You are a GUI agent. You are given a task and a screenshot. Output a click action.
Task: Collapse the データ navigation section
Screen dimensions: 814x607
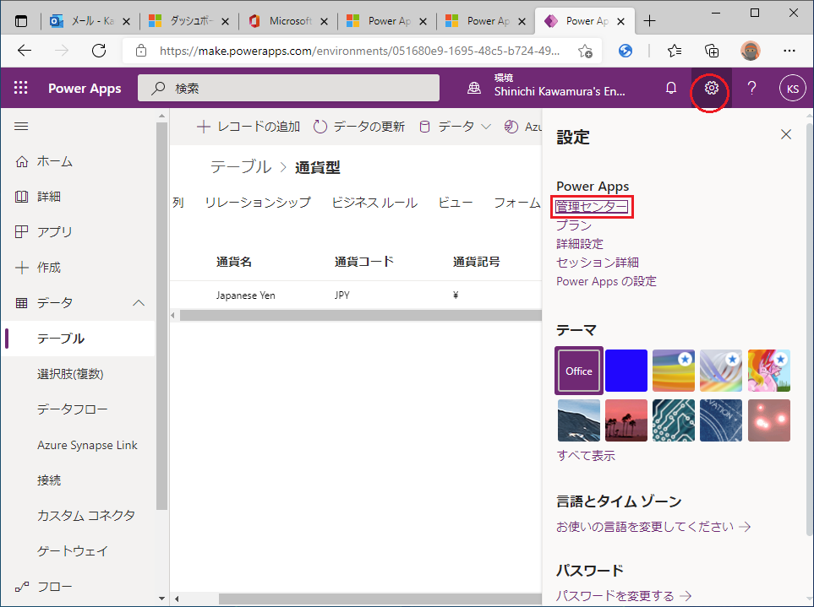[138, 303]
